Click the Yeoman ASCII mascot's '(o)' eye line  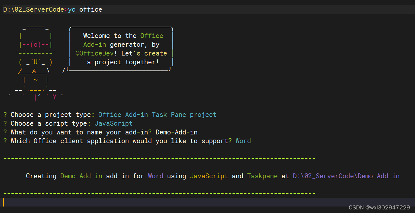point(36,44)
